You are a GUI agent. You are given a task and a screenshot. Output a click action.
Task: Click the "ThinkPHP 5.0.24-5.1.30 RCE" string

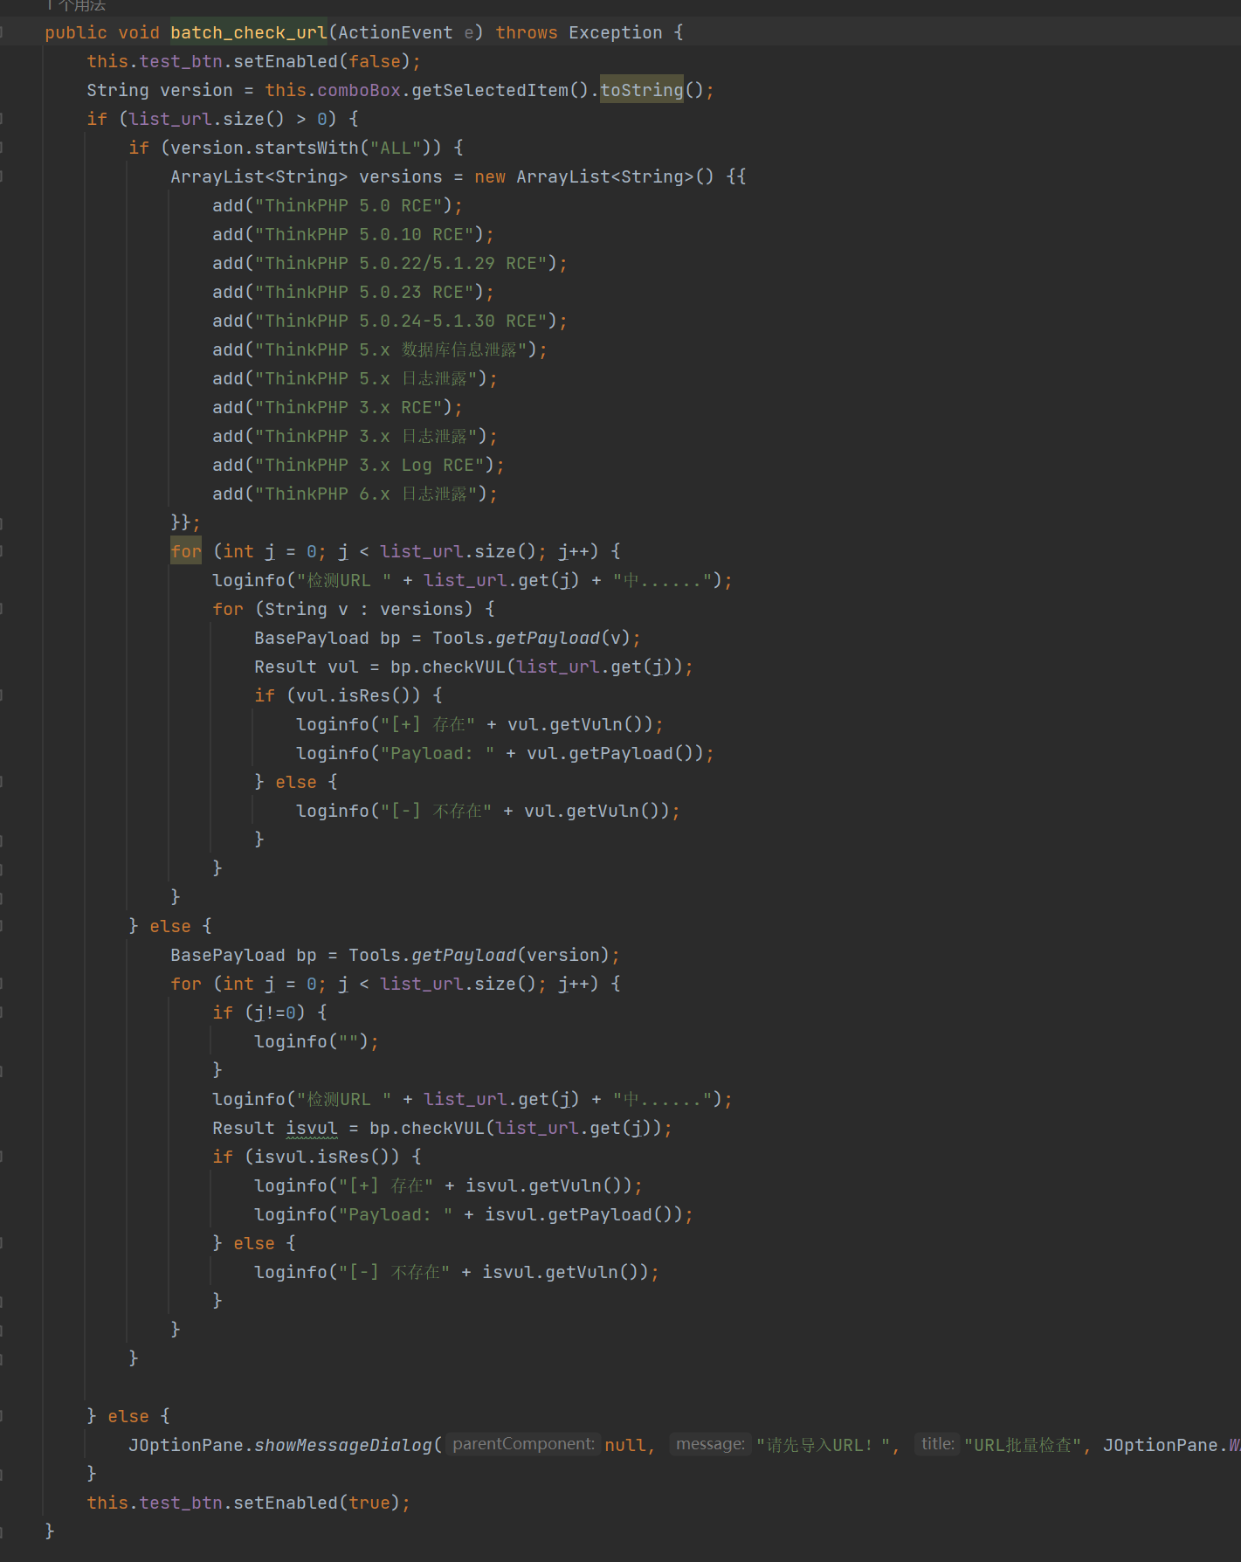tap(401, 321)
